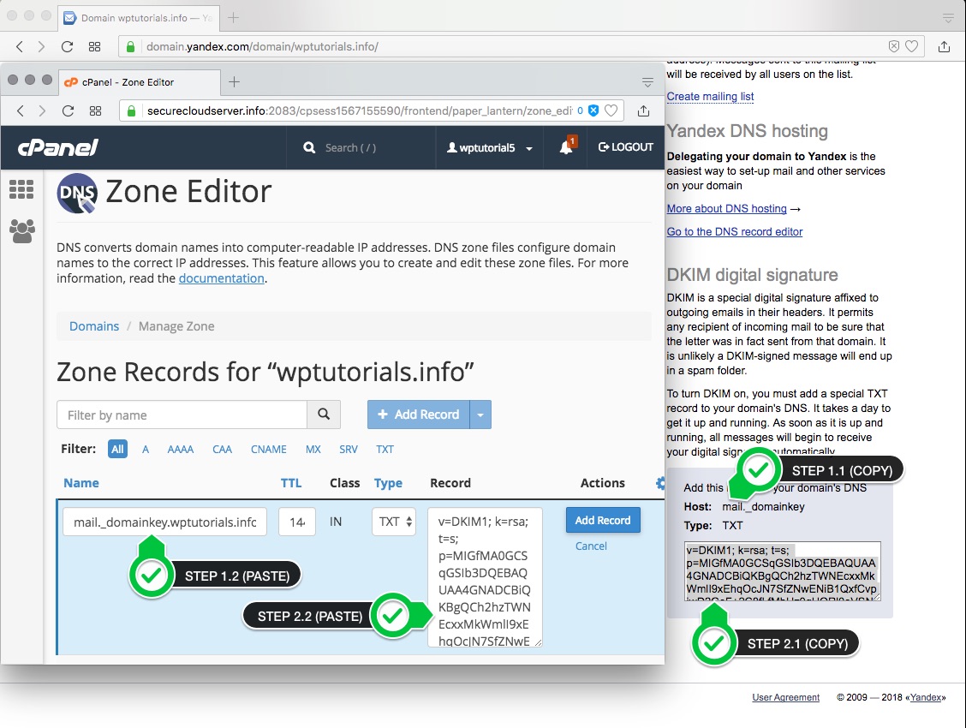Open the wptutorial5 user dropdown
This screenshot has width=966, height=728.
[490, 147]
